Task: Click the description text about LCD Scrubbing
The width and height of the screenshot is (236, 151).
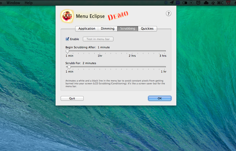Action: pyautogui.click(x=115, y=83)
